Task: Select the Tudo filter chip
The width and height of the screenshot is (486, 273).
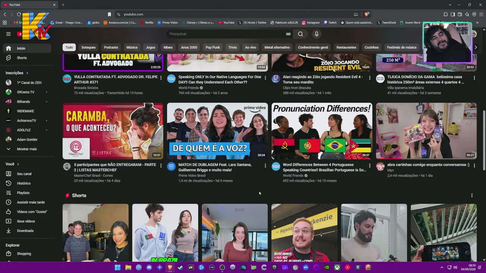Action: point(69,47)
